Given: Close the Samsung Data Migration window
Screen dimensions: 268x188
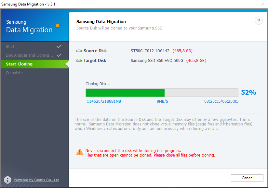Looking at the screenshot, I should 263,4.
